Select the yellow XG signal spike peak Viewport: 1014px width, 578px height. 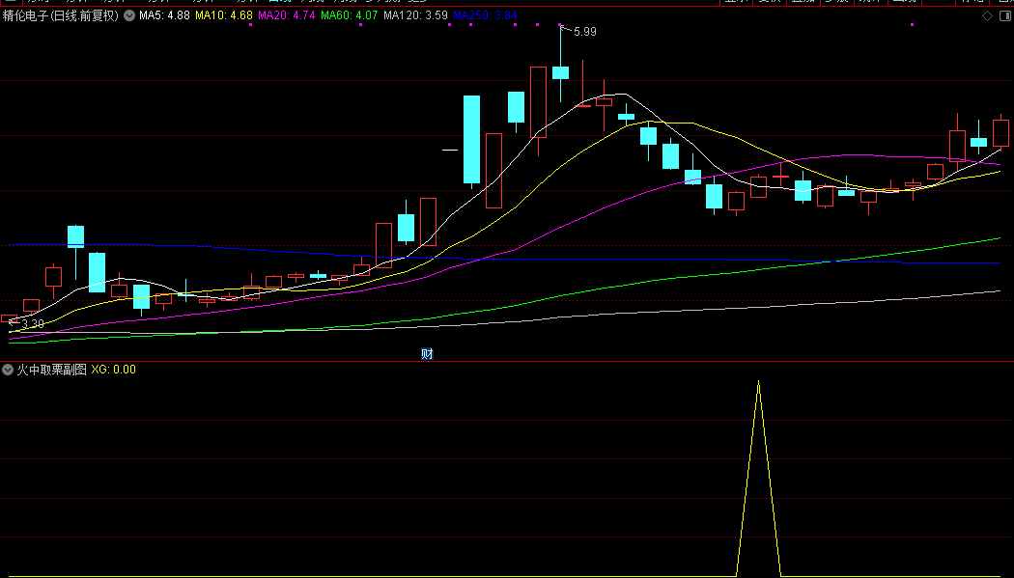[758, 382]
